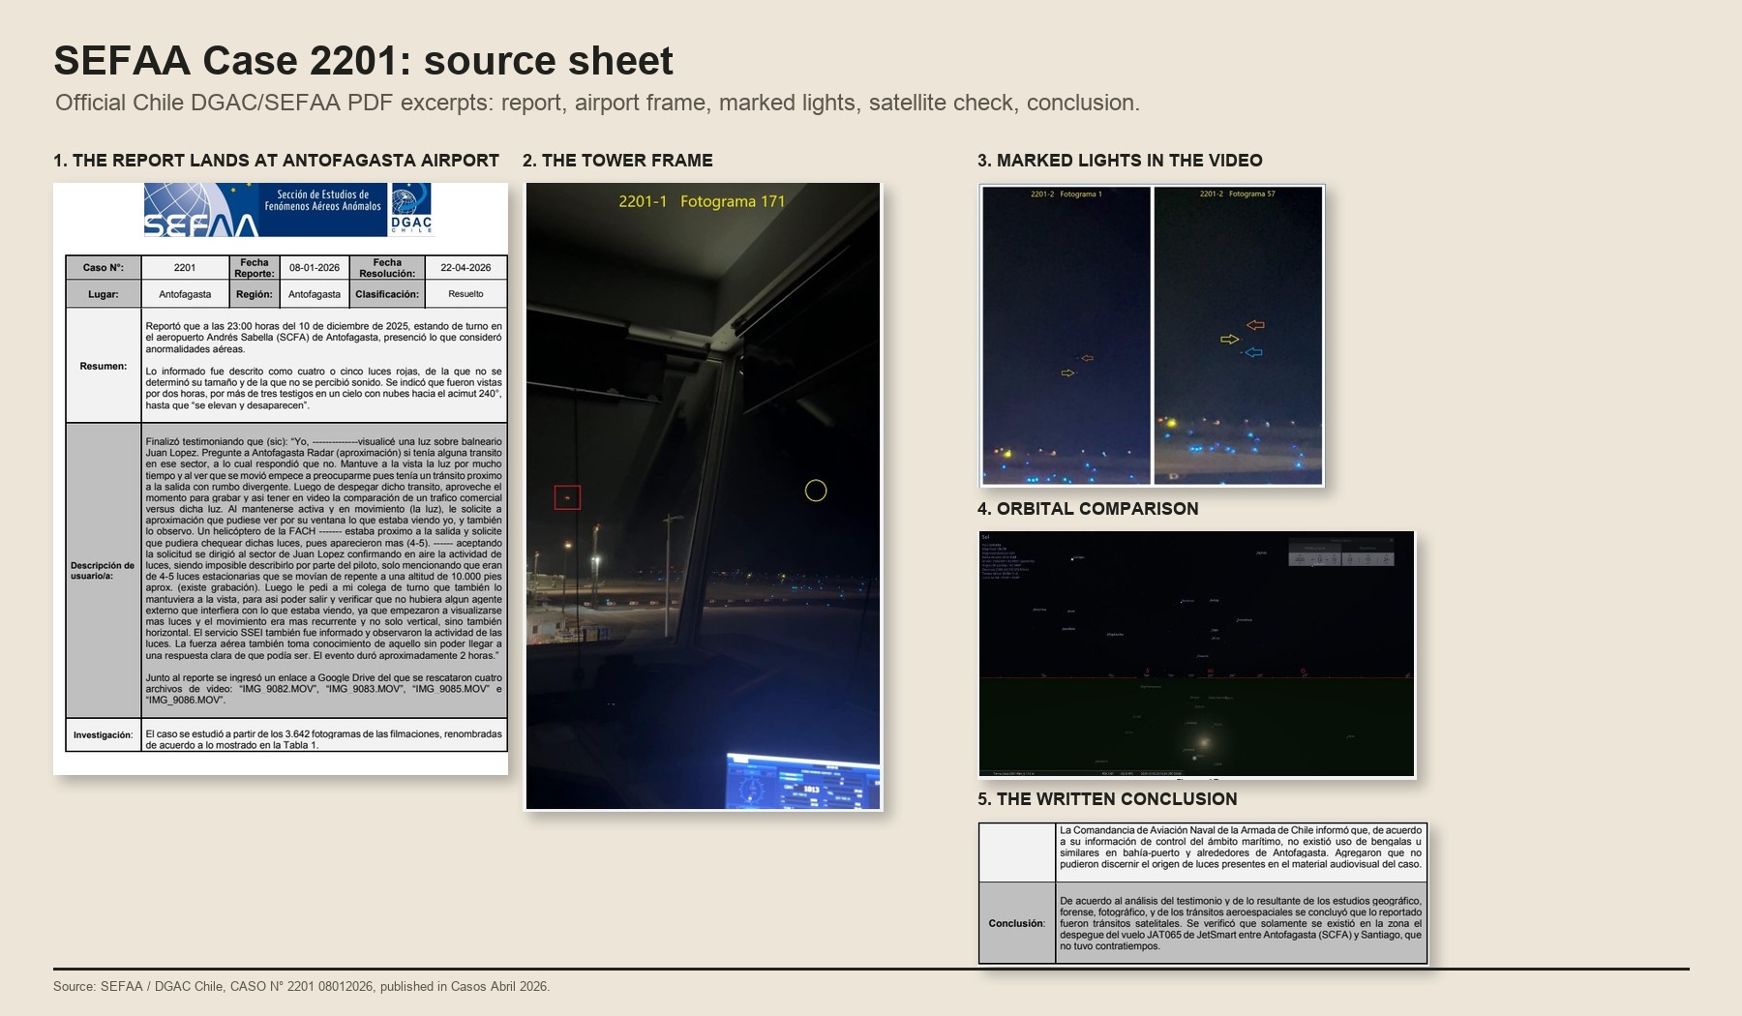This screenshot has height=1016, width=1742.
Task: Click the 'Región:' label cell
Action: [255, 294]
